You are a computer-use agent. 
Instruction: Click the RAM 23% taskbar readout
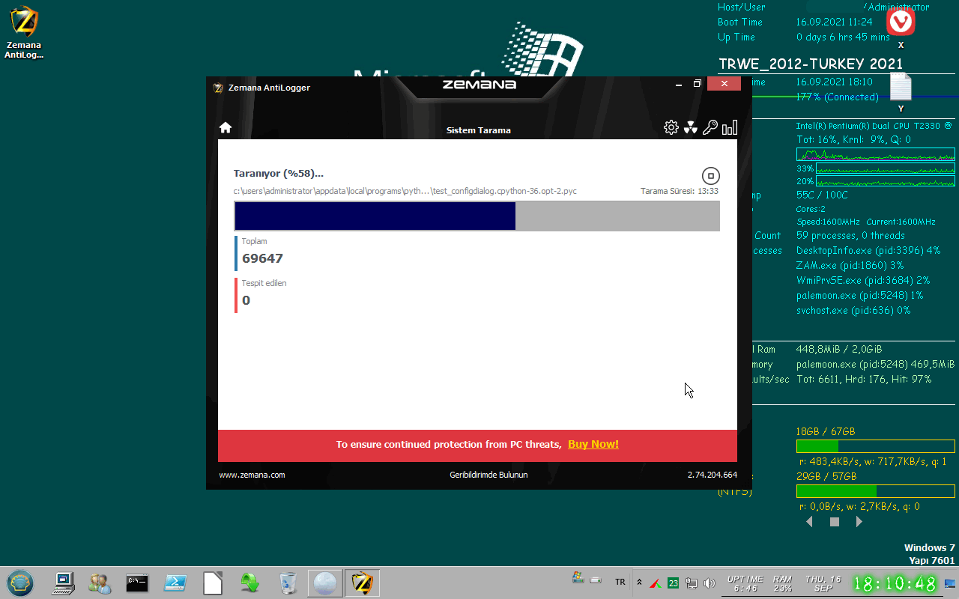pyautogui.click(x=783, y=583)
